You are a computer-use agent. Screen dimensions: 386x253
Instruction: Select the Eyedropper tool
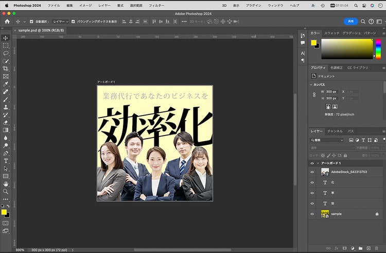tap(6, 84)
